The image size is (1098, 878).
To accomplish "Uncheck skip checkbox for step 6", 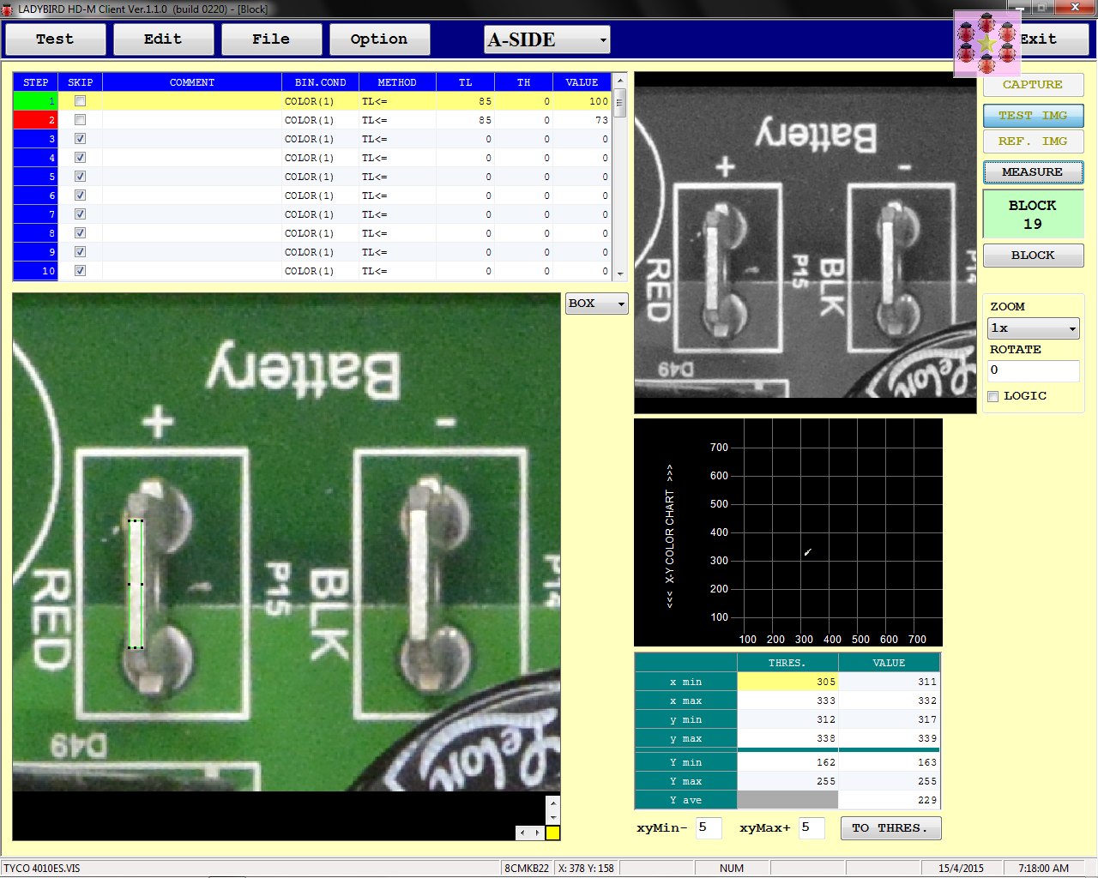I will (80, 195).
